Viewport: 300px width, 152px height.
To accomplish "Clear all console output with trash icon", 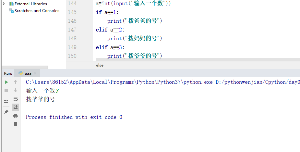I will (16, 124).
